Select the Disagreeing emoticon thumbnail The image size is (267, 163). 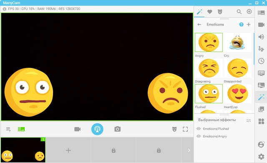pos(209,68)
